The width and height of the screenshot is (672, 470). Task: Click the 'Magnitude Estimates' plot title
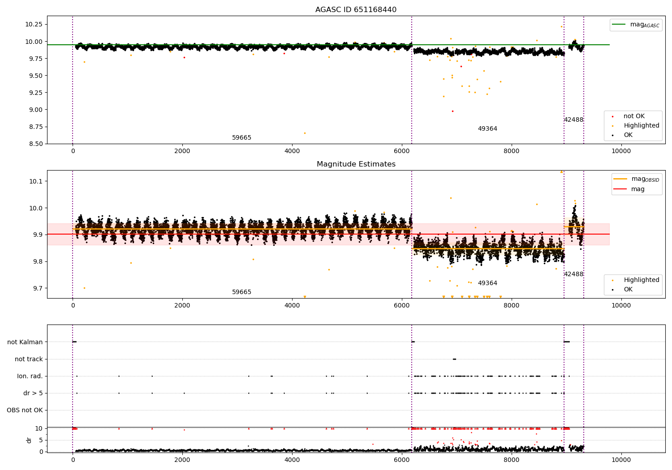pyautogui.click(x=356, y=164)
